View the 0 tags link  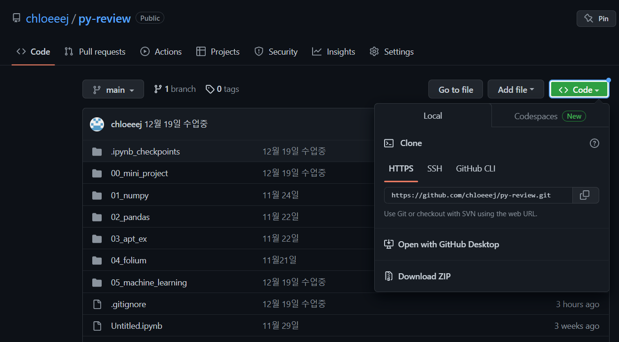(x=222, y=89)
